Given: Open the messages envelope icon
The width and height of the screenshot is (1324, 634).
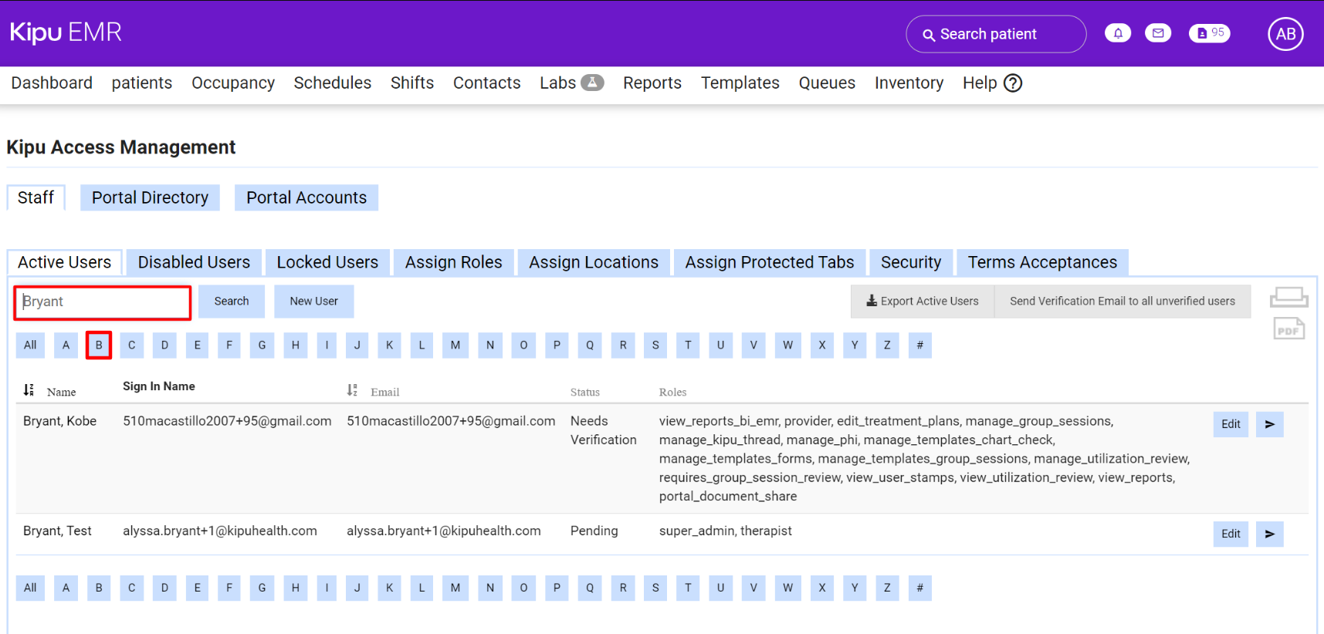Looking at the screenshot, I should coord(1157,33).
